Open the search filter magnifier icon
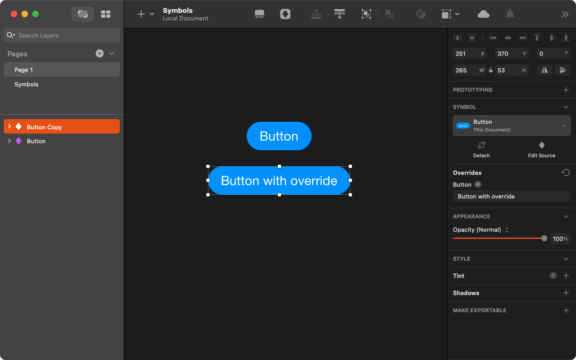Image resolution: width=576 pixels, height=360 pixels. 11,35
